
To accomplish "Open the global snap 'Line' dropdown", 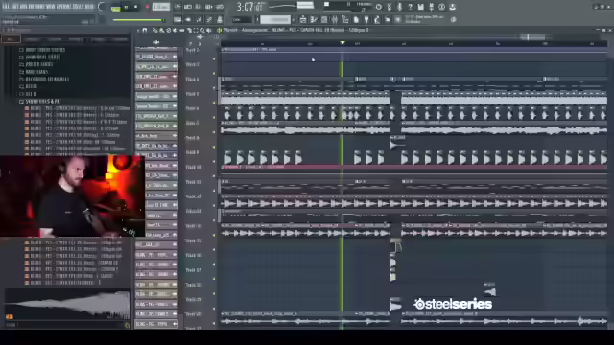I will pyautogui.click(x=242, y=19).
